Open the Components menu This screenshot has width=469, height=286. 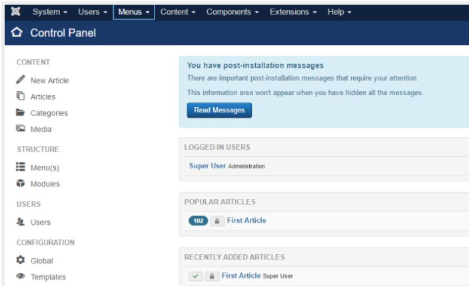(x=233, y=13)
